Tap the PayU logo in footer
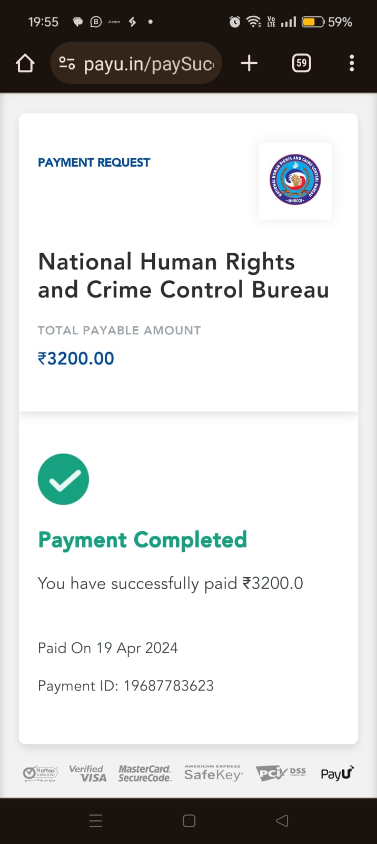This screenshot has height=844, width=377. pos(337,773)
